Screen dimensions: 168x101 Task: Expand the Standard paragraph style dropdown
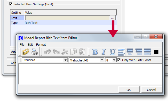pos(65,60)
